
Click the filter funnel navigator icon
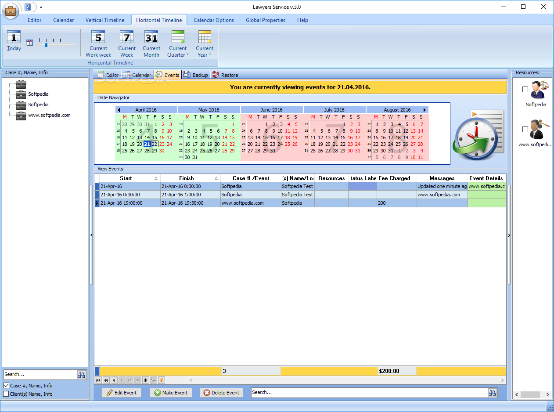(162, 380)
